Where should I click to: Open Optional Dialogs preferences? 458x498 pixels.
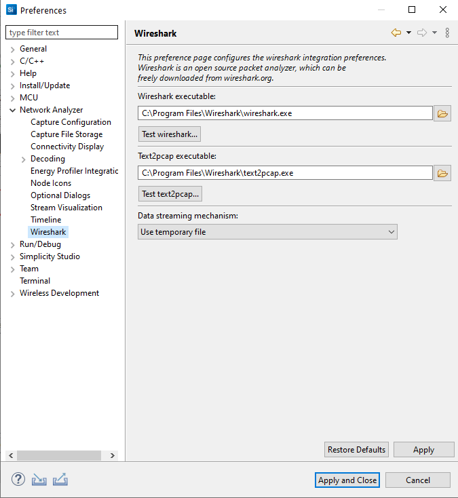click(x=60, y=195)
